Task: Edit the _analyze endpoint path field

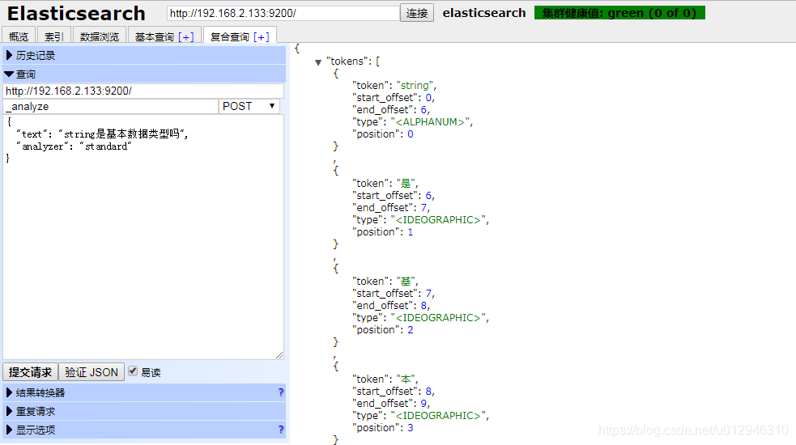Action: (111, 107)
